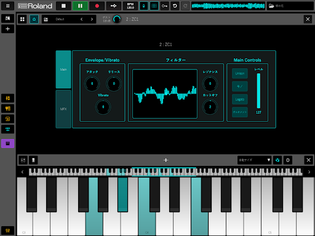The height and width of the screenshot is (236, 315).
Task: Open the song view icon in the left sidebar
Action: click(7, 18)
